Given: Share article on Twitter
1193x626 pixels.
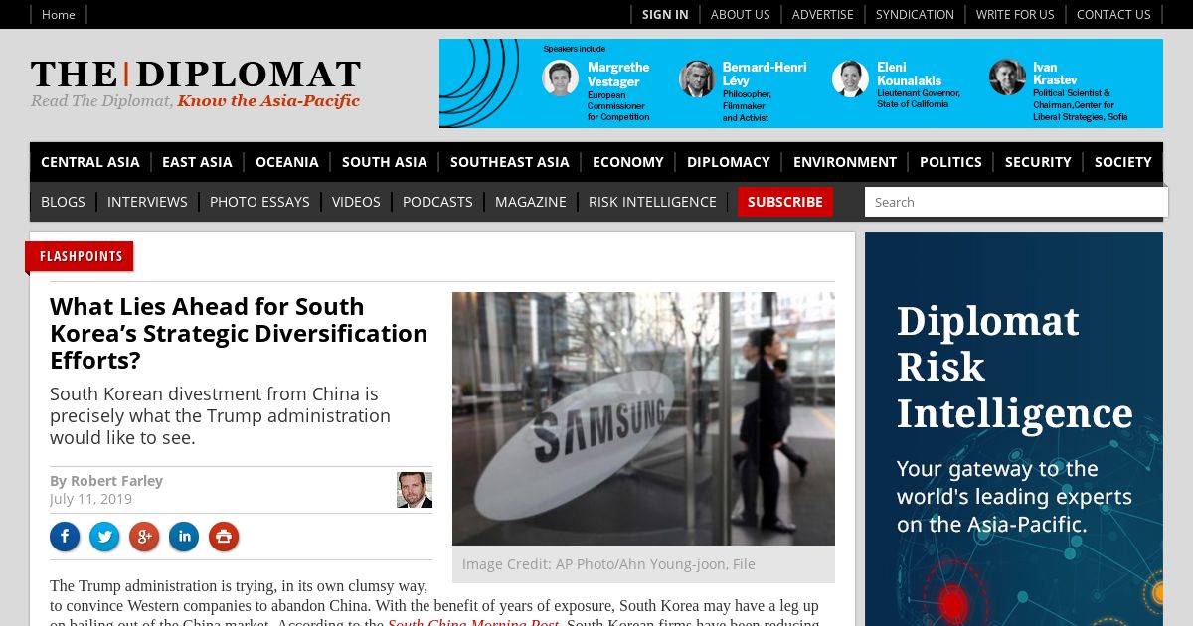Looking at the screenshot, I should click(104, 538).
